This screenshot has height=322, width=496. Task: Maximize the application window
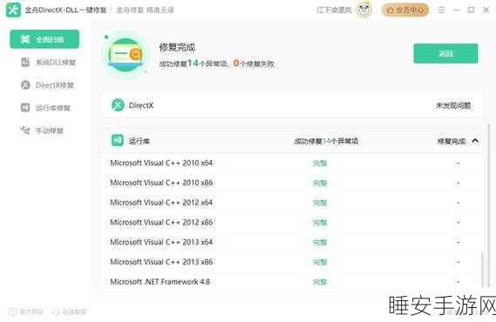tap(471, 10)
